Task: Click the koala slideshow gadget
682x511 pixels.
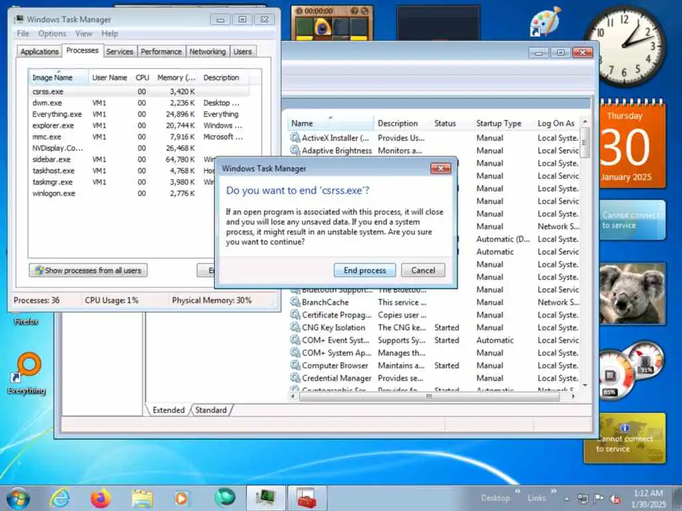Action: [633, 293]
